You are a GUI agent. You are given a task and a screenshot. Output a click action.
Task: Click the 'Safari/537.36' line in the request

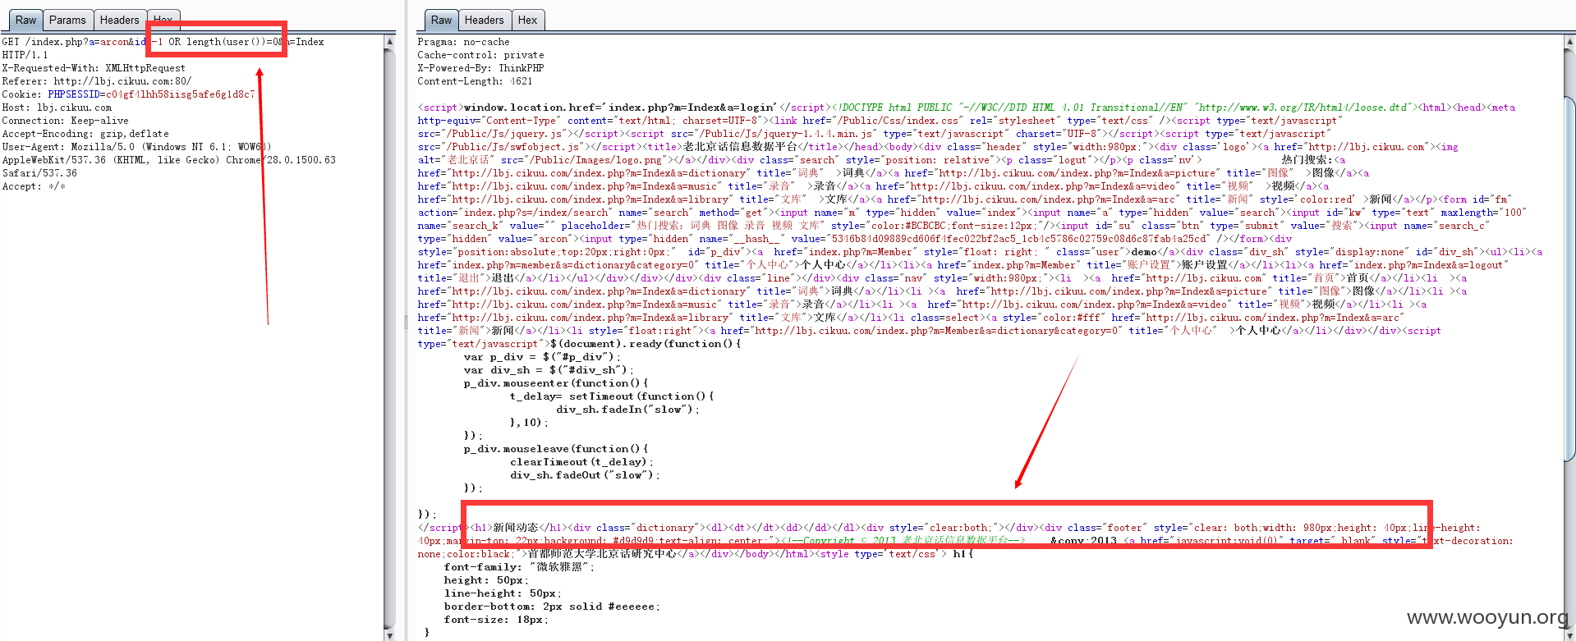click(39, 173)
